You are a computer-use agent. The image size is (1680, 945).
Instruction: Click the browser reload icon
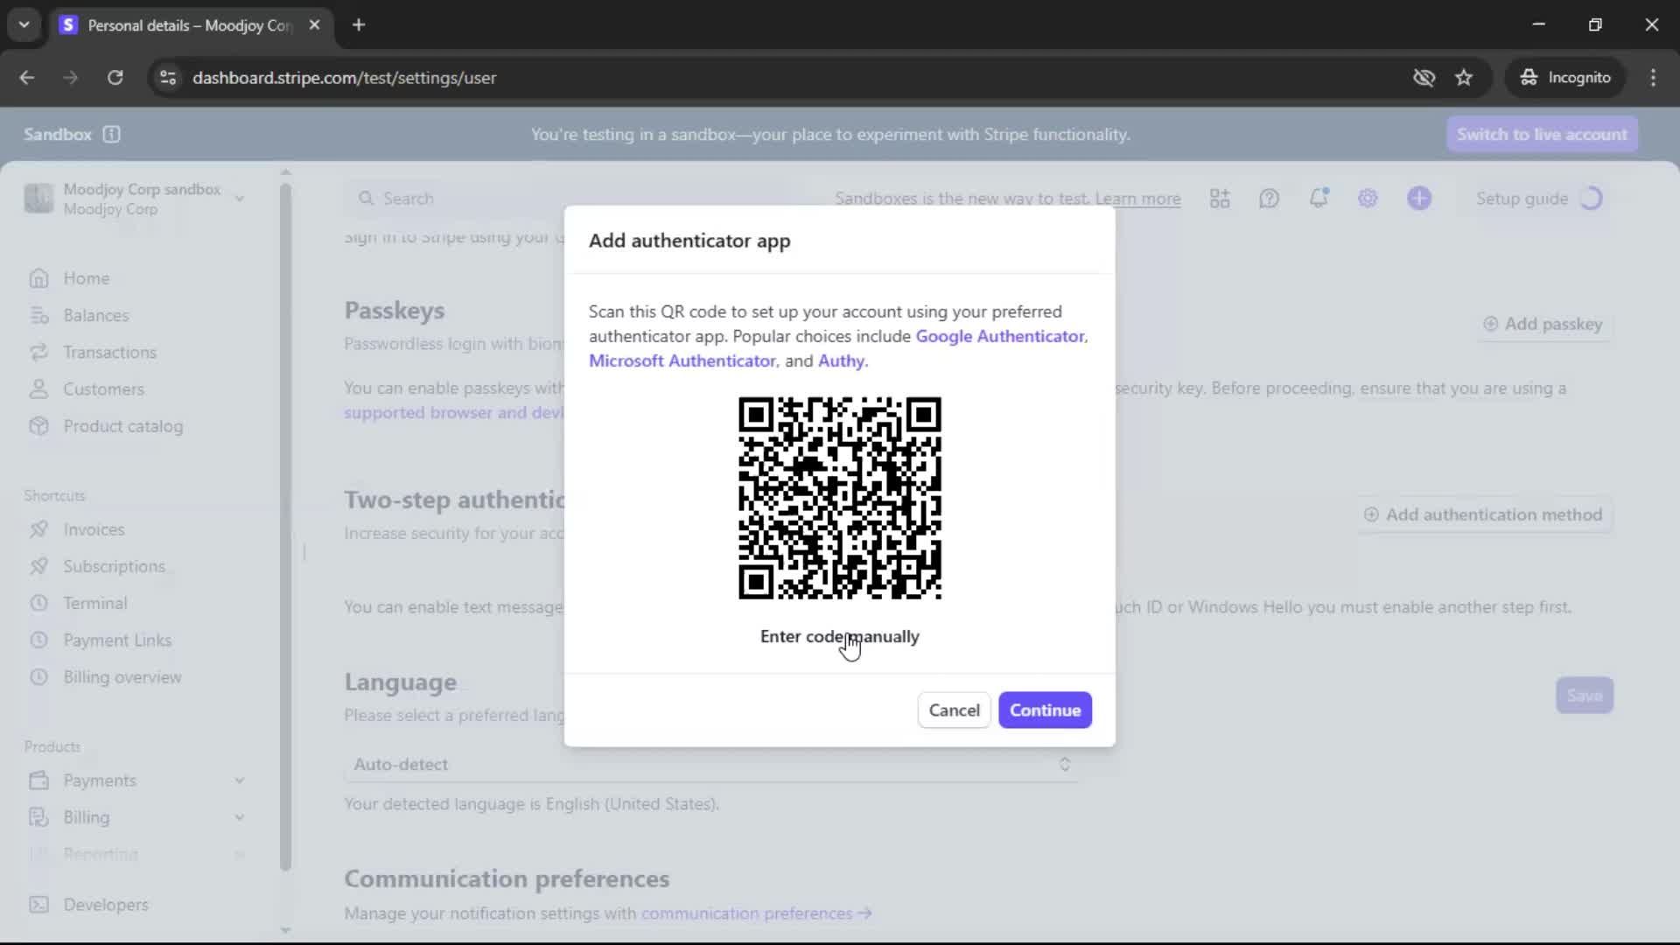point(115,78)
